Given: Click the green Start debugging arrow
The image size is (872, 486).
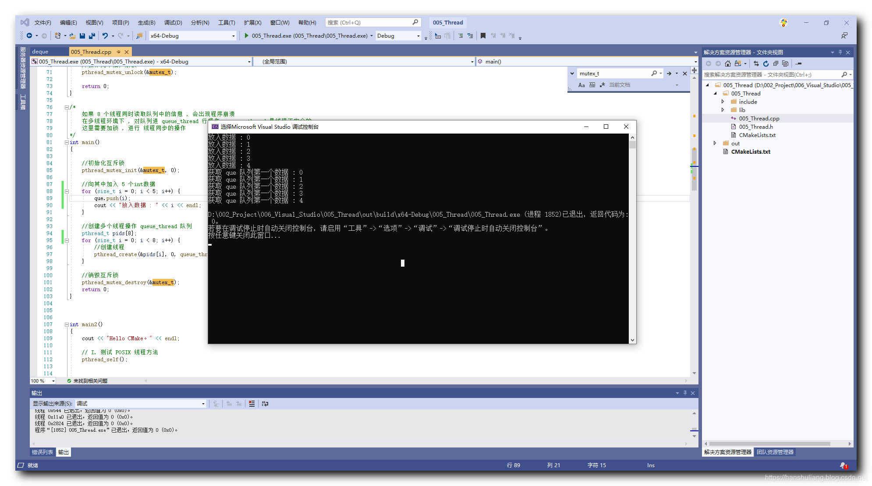Looking at the screenshot, I should tap(247, 35).
